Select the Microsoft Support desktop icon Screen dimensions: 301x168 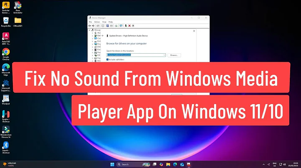tap(6, 85)
